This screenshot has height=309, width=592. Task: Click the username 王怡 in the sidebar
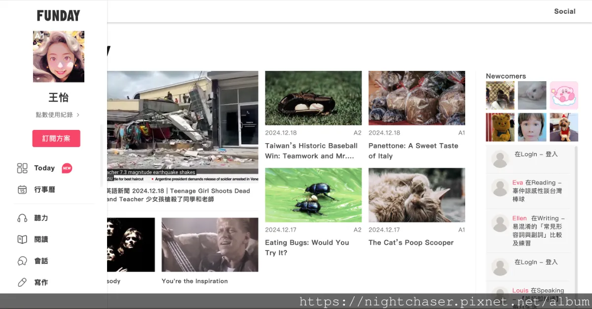point(58,97)
